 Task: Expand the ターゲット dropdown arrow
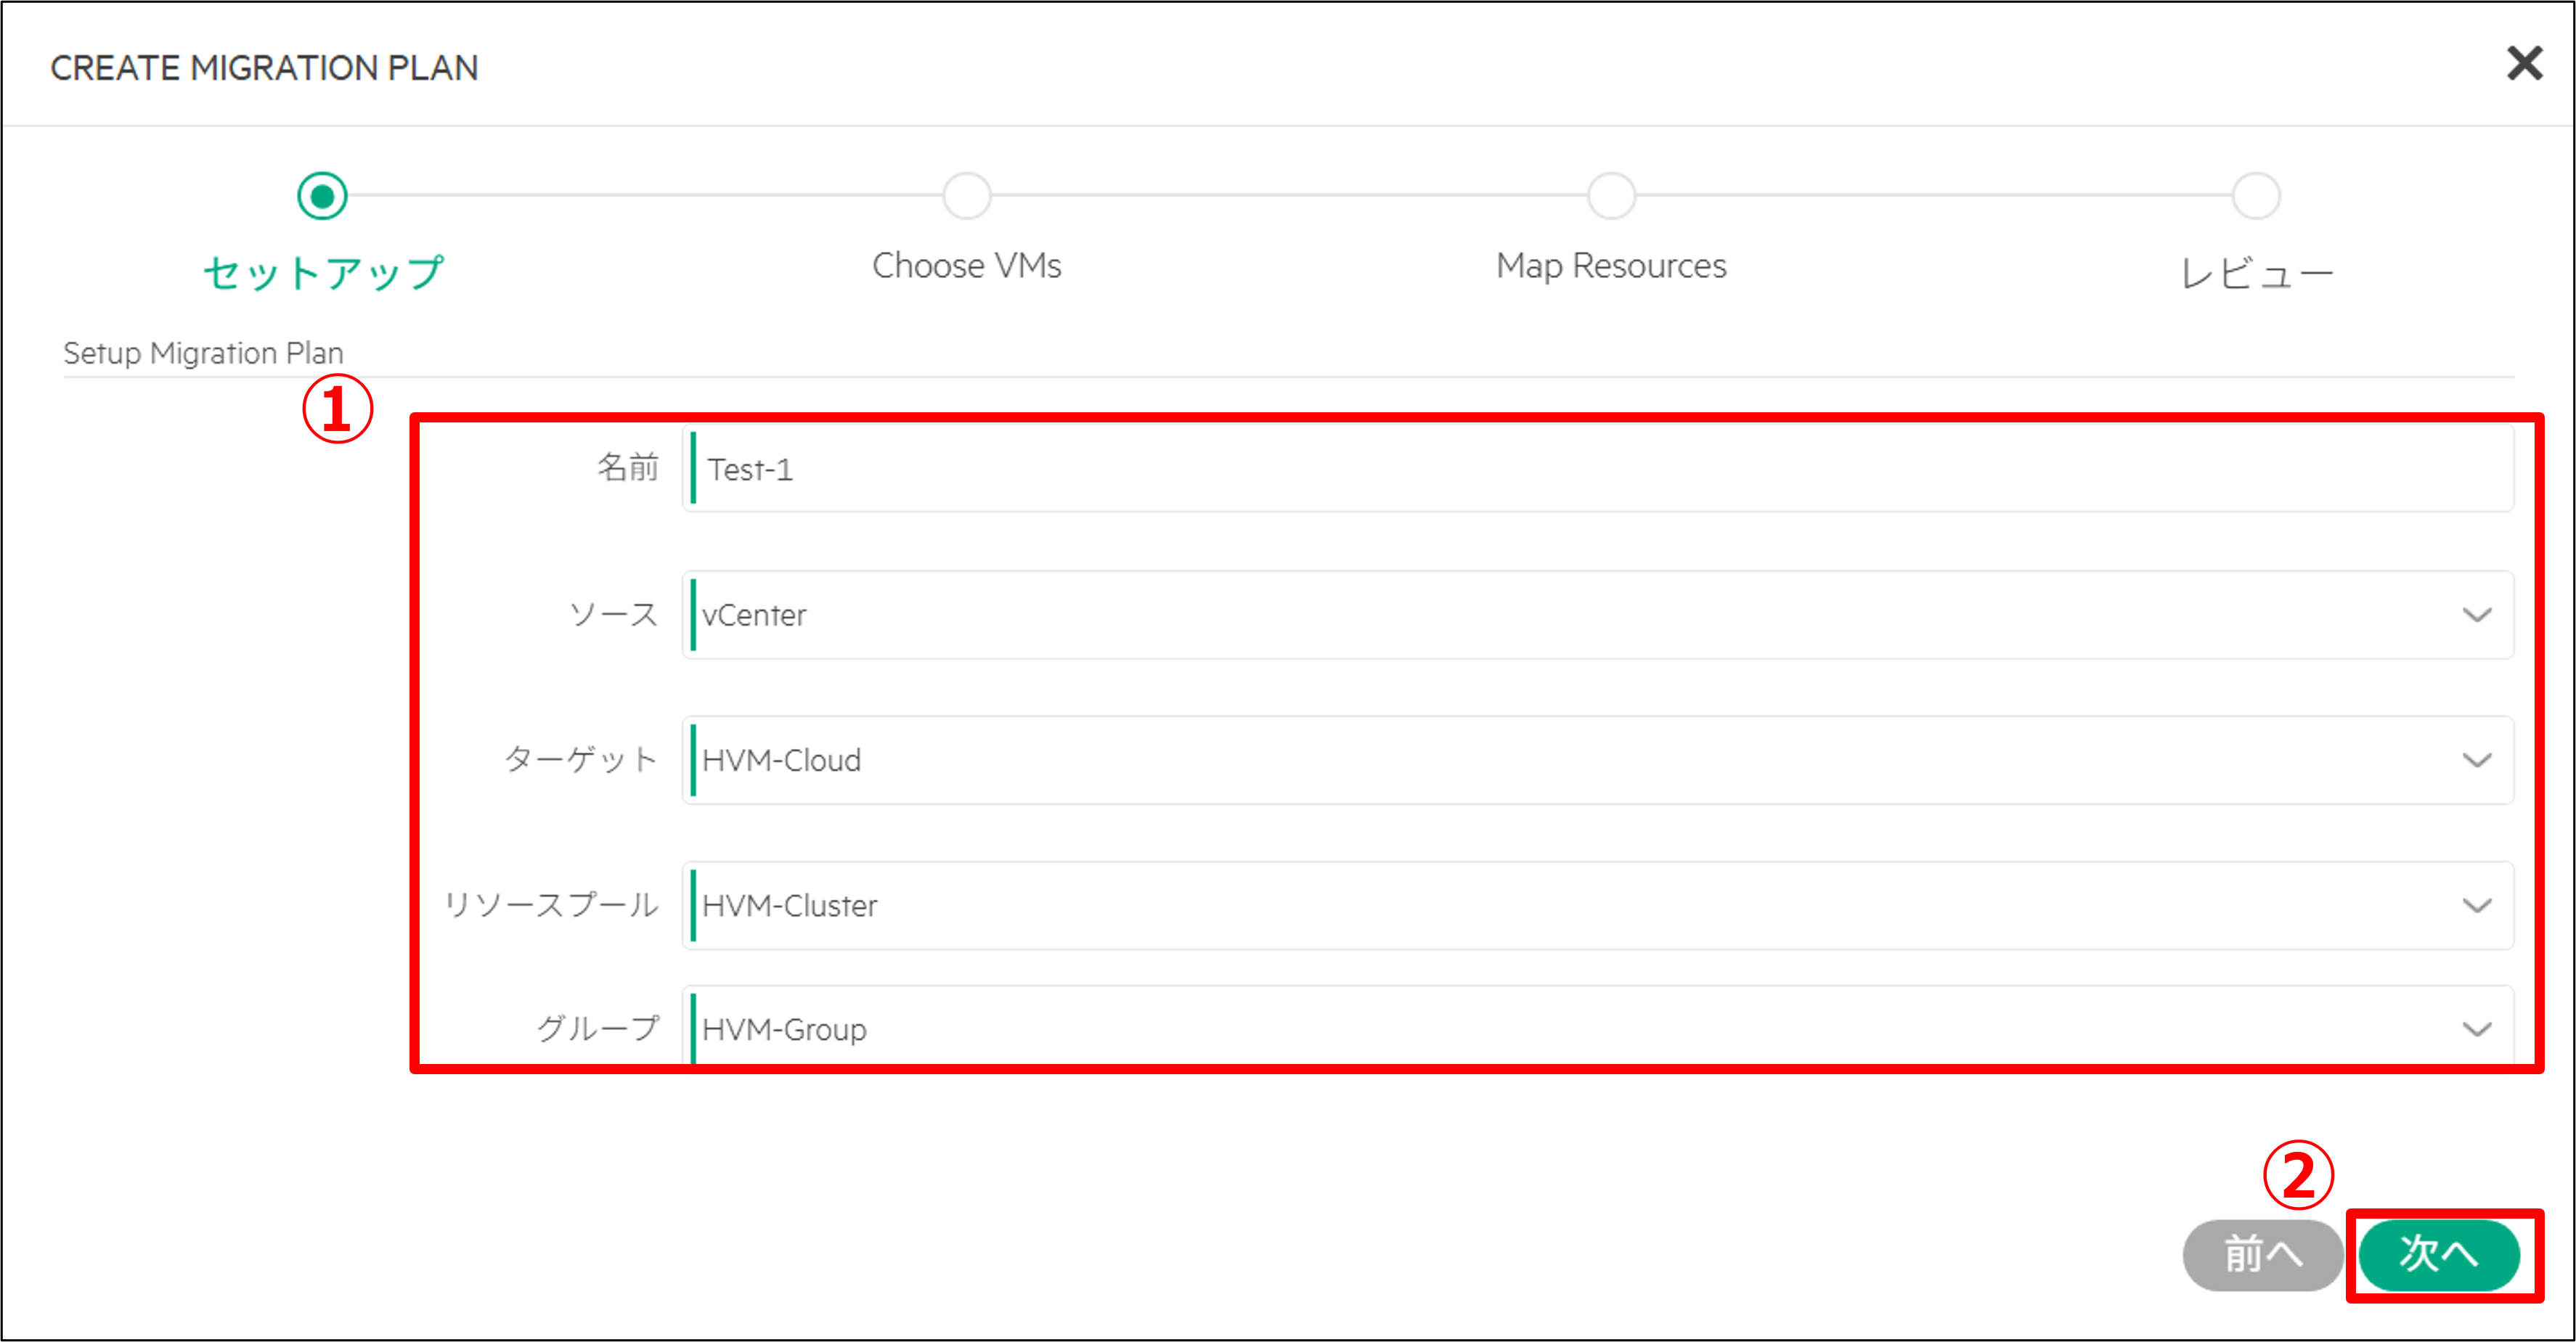2476,760
